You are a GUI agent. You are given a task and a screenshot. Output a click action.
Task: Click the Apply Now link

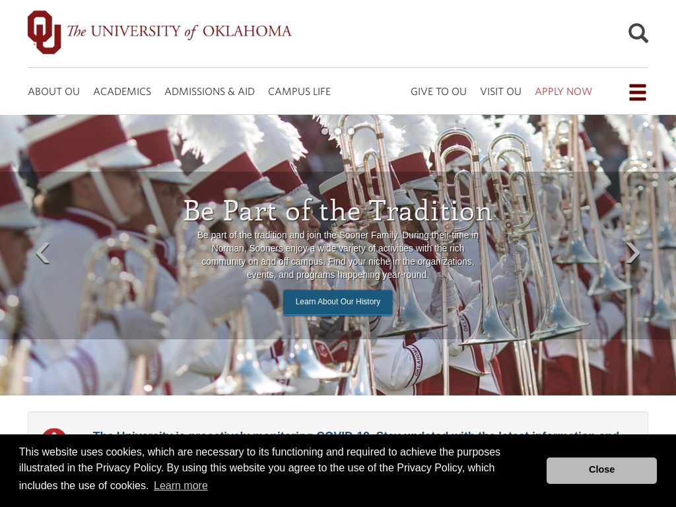coord(564,91)
